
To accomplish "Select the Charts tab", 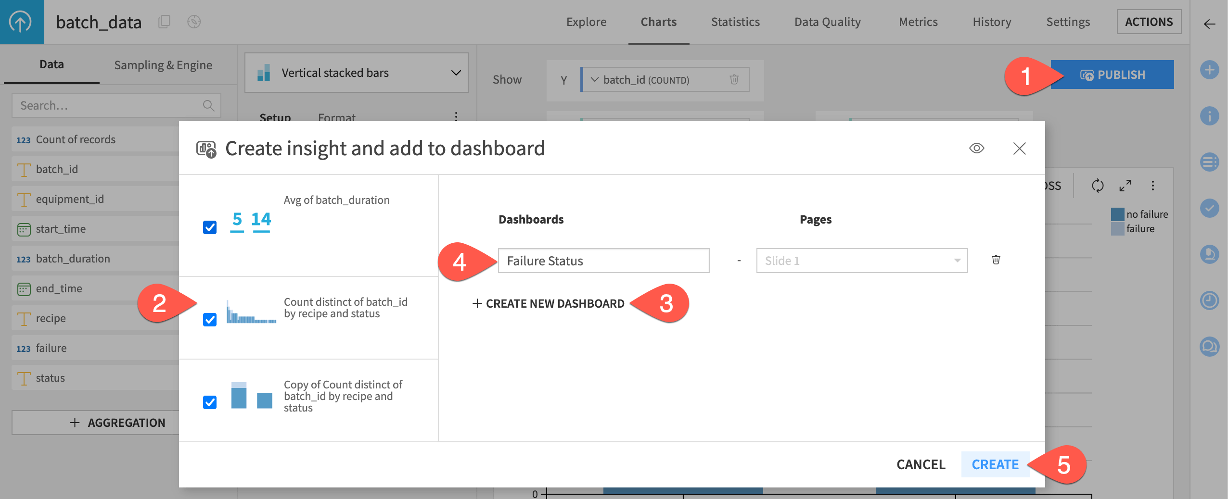I will (658, 22).
